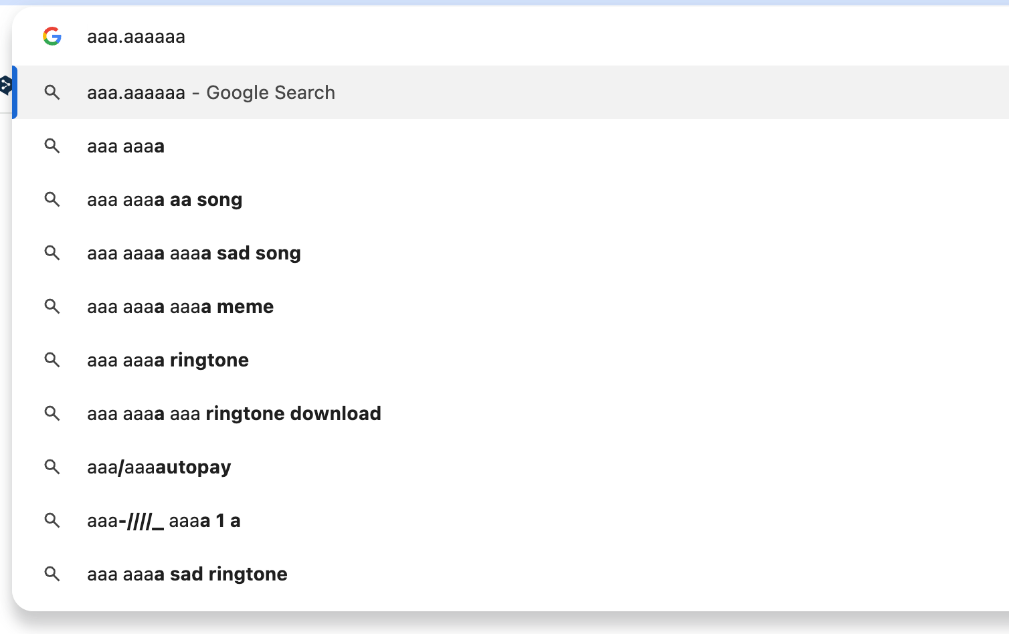Click search icon next to 'aaaa meme'

tap(52, 306)
